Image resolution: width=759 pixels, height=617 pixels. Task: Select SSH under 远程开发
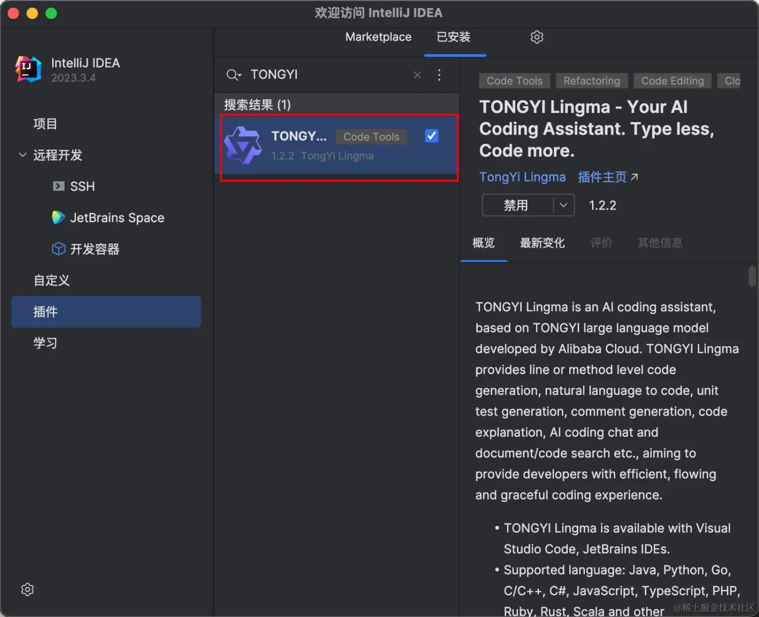(x=82, y=186)
